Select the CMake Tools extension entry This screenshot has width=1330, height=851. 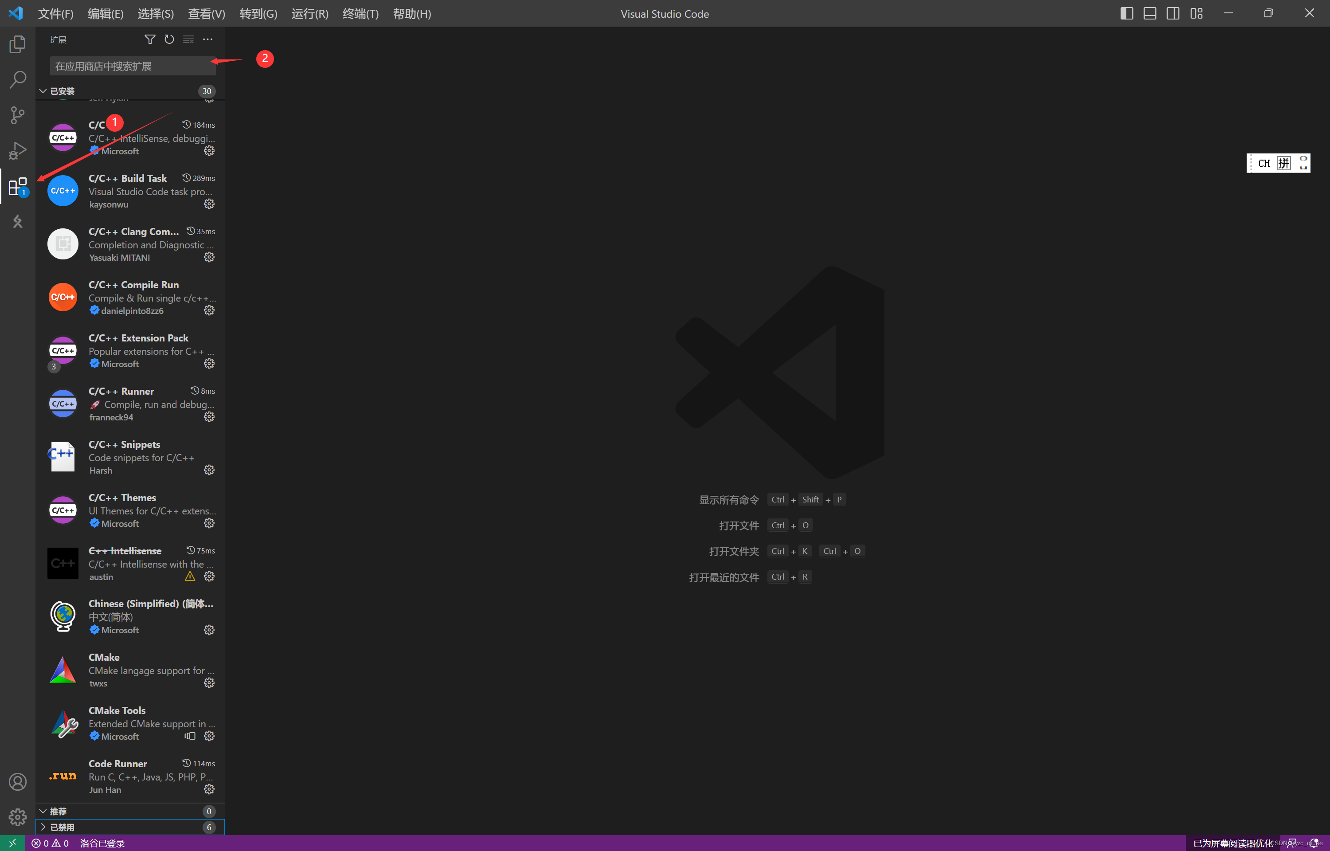point(130,723)
